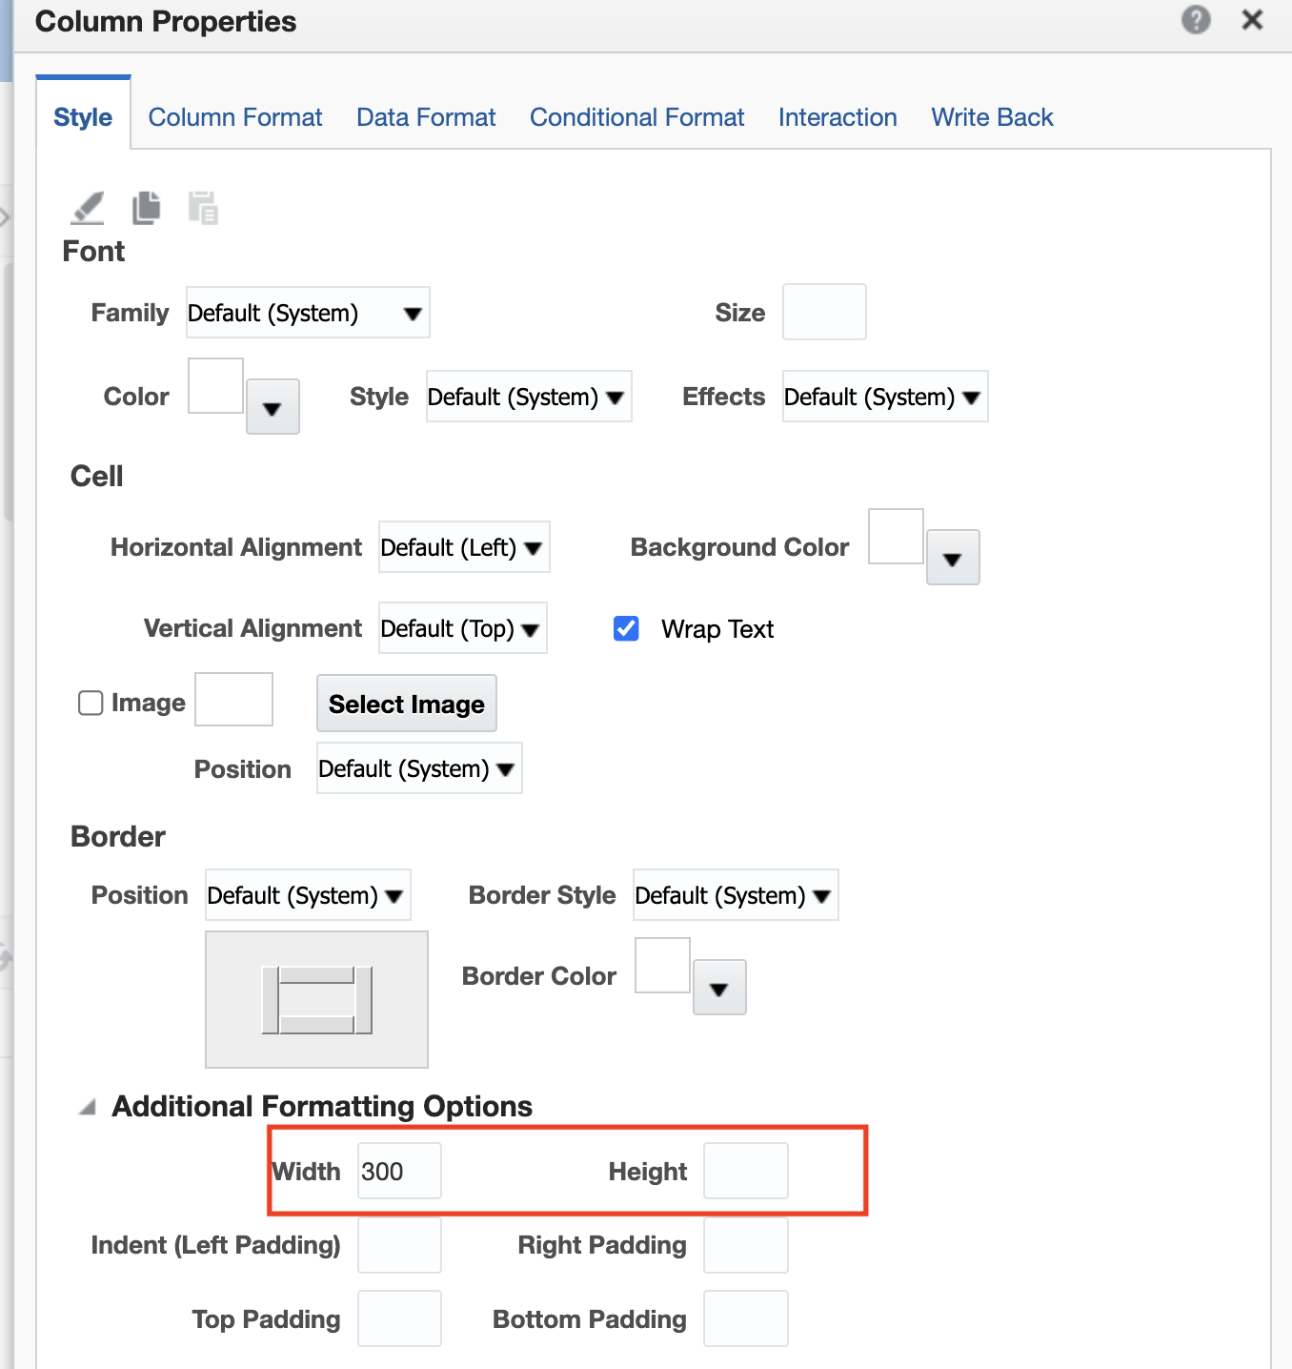Viewport: 1292px width, 1369px height.
Task: Click the Width input field
Action: click(x=399, y=1171)
